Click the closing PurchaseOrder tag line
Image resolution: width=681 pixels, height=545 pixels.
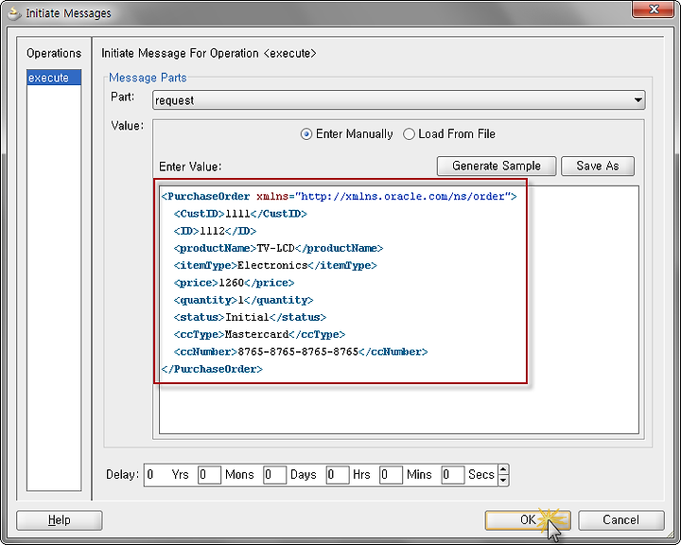pos(212,369)
